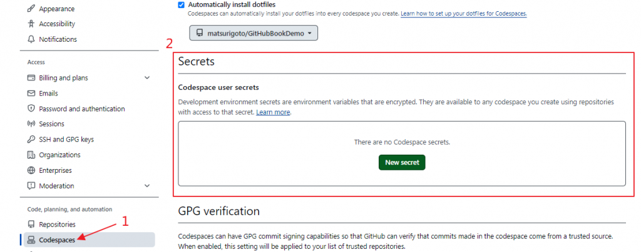Open Moderation settings in the sidebar

(56, 186)
